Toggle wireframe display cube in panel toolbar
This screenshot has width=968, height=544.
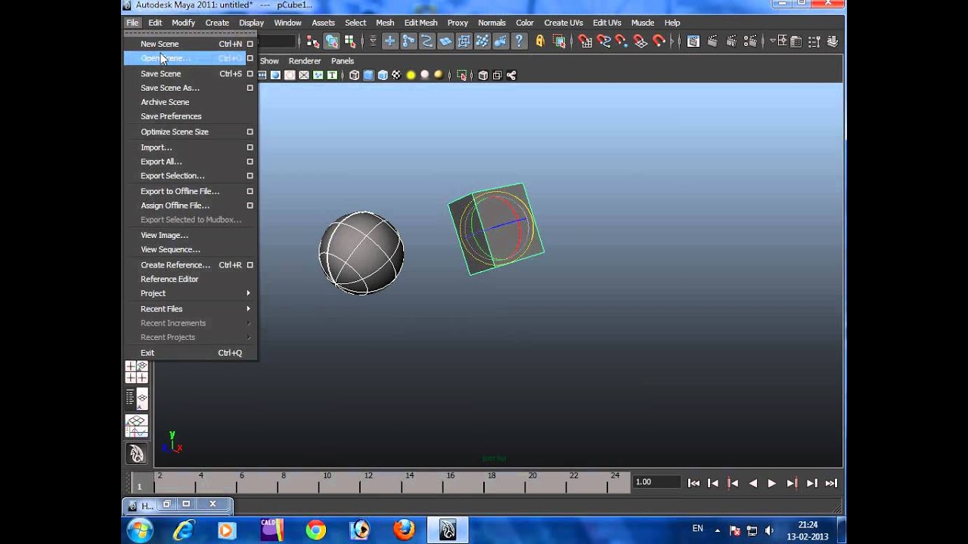tap(354, 75)
